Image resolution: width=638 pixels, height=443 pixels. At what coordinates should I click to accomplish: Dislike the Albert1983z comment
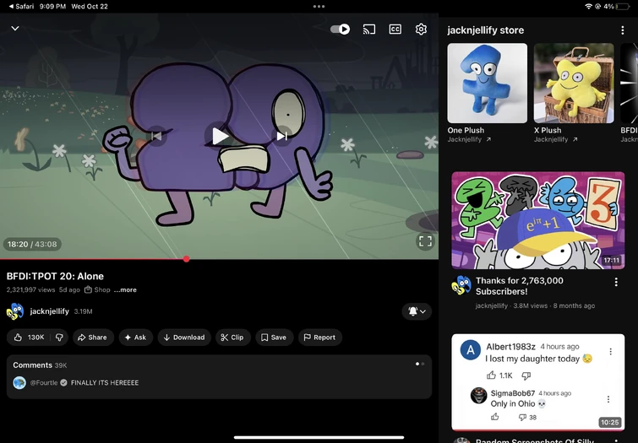526,376
